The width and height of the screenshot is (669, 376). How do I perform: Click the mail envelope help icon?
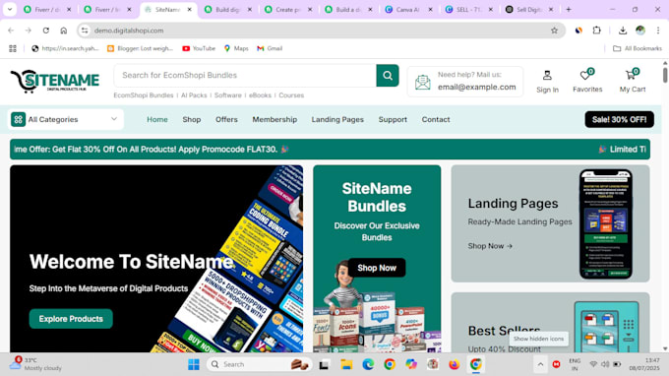point(422,82)
